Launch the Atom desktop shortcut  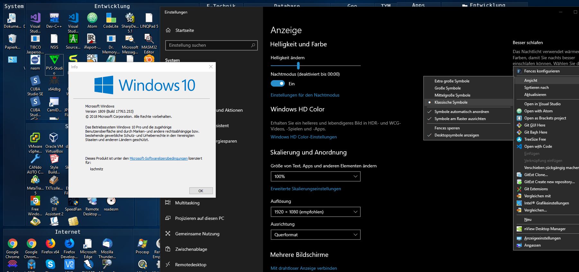[92, 21]
